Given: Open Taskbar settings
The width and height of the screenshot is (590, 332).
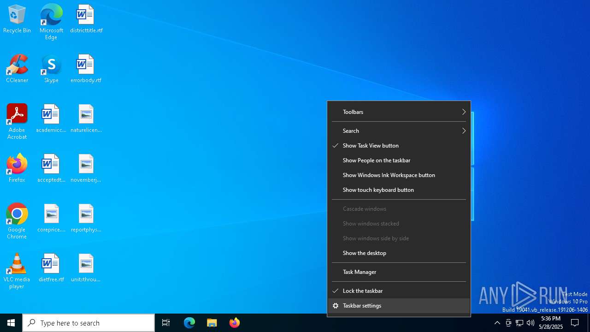Looking at the screenshot, I should (x=399, y=306).
